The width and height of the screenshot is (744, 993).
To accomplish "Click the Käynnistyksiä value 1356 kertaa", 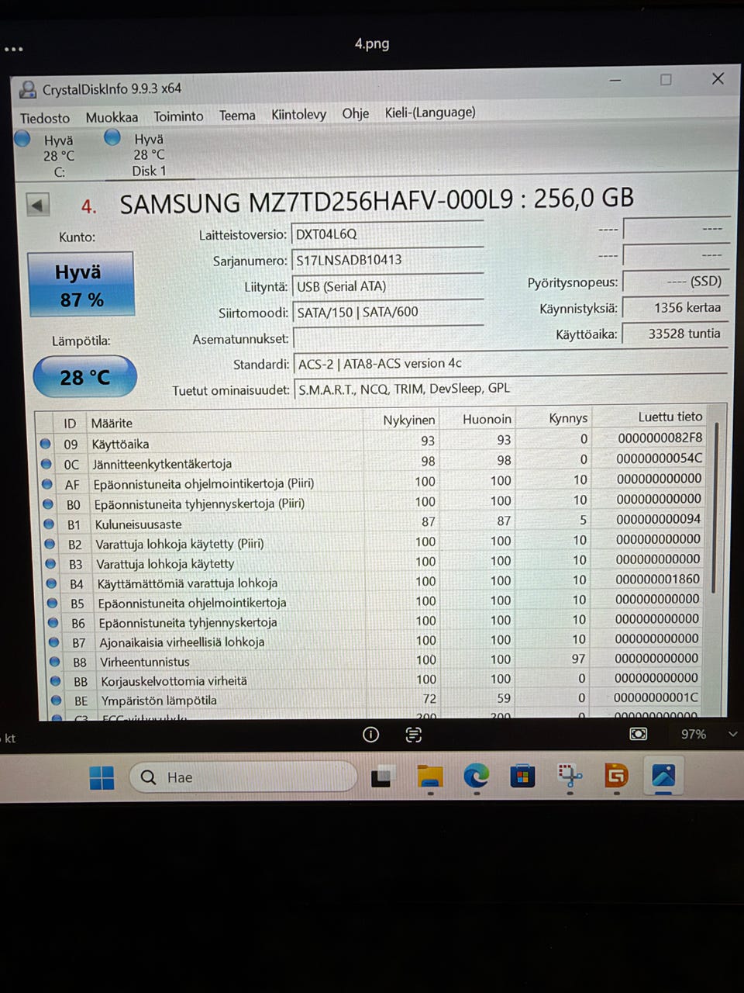I will click(x=676, y=307).
